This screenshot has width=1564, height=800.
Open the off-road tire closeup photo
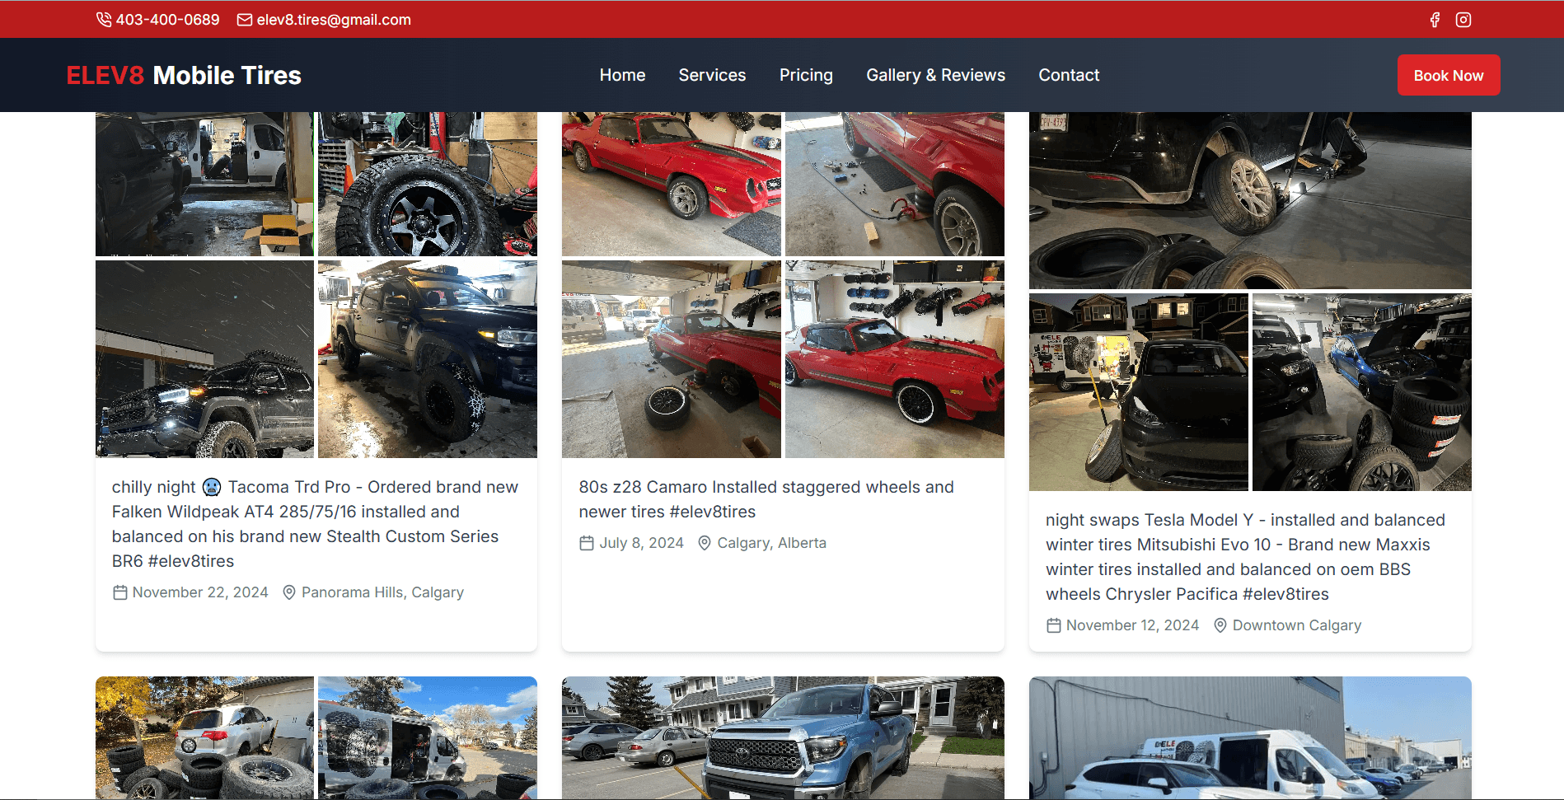click(428, 184)
